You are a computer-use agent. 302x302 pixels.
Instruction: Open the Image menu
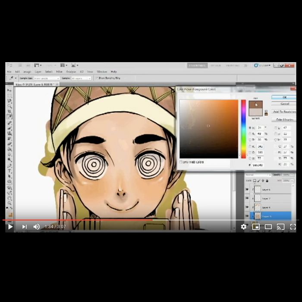tap(27, 72)
